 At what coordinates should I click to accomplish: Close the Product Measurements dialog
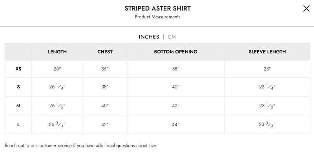[306, 9]
